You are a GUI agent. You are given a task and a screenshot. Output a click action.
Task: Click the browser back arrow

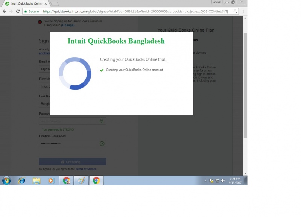tap(5, 12)
